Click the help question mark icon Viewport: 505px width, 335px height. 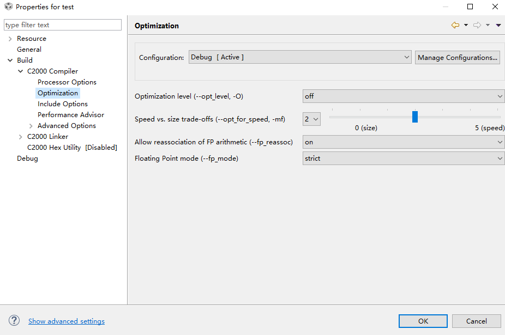pyautogui.click(x=14, y=320)
